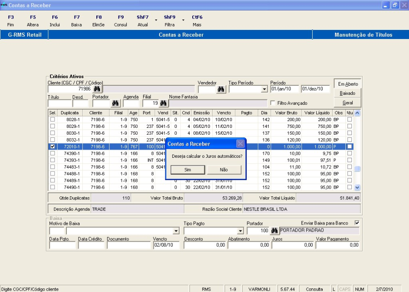Click the F7 Baixa toolbar command
The width and height of the screenshot is (409, 292).
(x=76, y=21)
